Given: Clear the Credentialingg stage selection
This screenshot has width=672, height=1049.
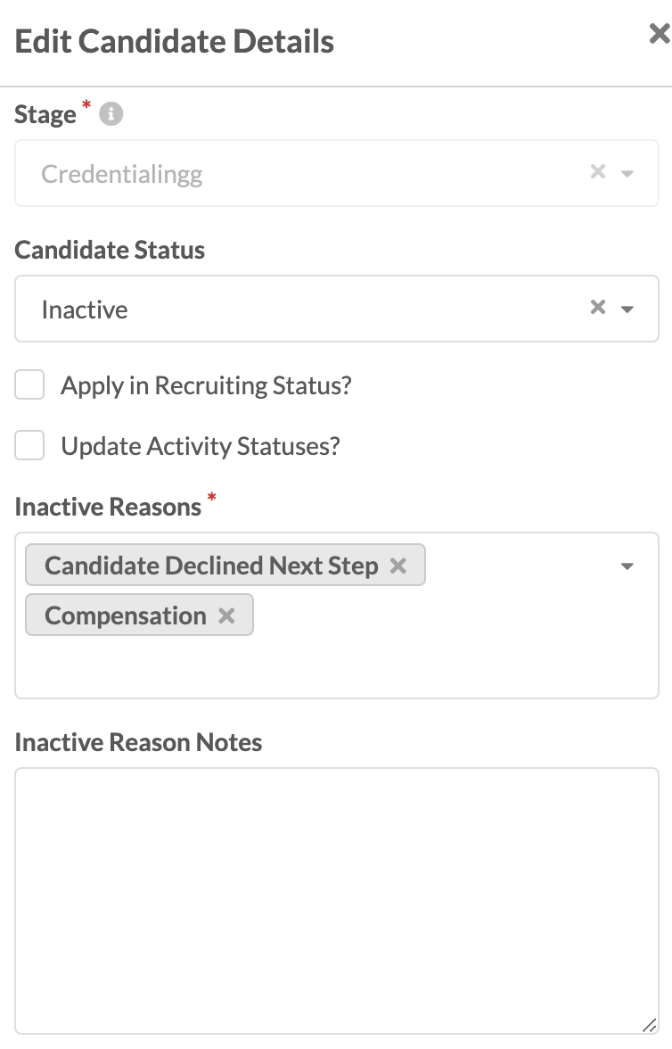Looking at the screenshot, I should coord(598,172).
